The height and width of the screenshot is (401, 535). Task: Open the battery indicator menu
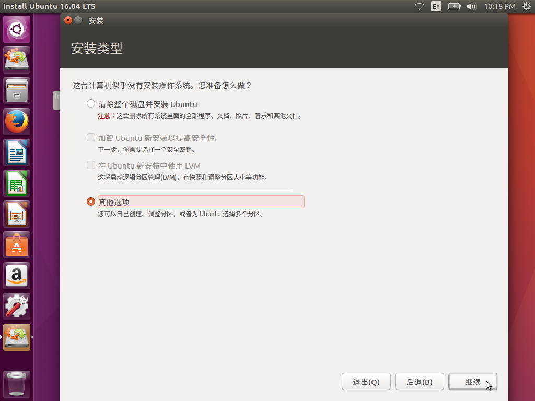pos(454,6)
